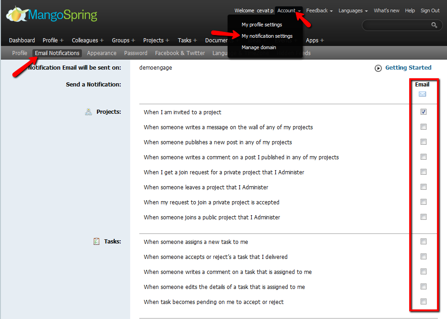Click the Projects section icon
Screen dimensions: 447x319
[88, 112]
